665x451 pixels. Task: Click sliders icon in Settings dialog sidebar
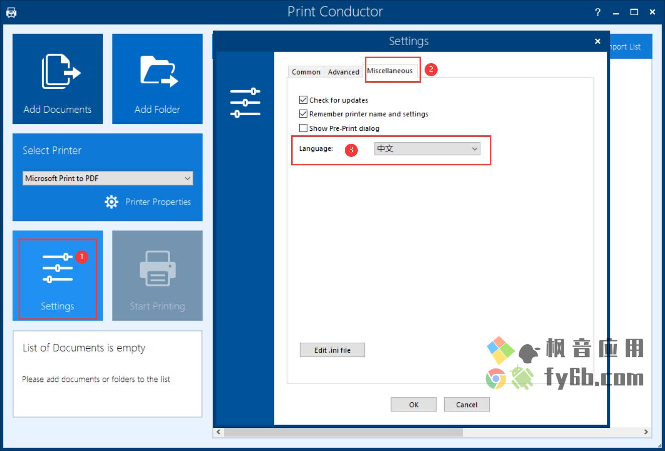point(245,102)
